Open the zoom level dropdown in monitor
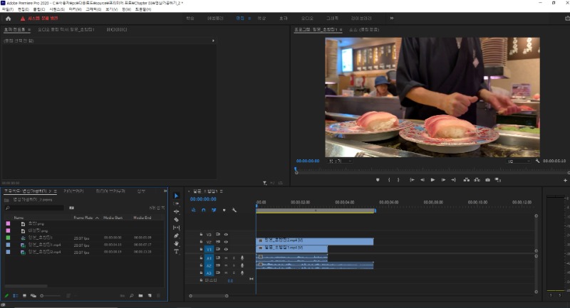The height and width of the screenshot is (308, 570). point(340,161)
